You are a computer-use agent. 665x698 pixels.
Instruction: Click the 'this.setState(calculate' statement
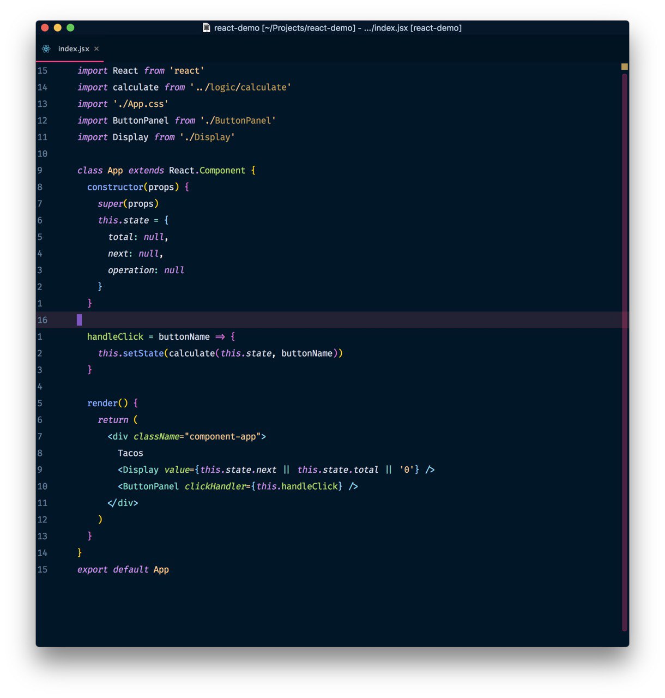[x=220, y=353]
